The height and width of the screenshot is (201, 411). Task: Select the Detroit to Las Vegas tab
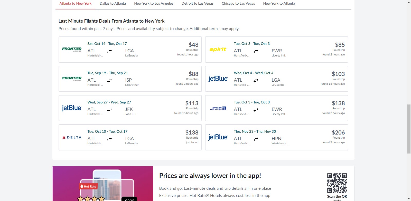[x=197, y=4]
